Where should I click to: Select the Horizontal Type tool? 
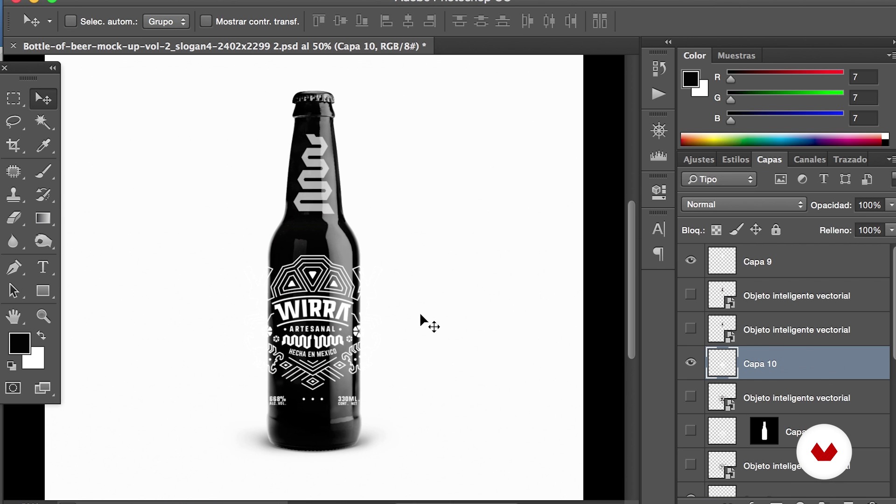43,267
